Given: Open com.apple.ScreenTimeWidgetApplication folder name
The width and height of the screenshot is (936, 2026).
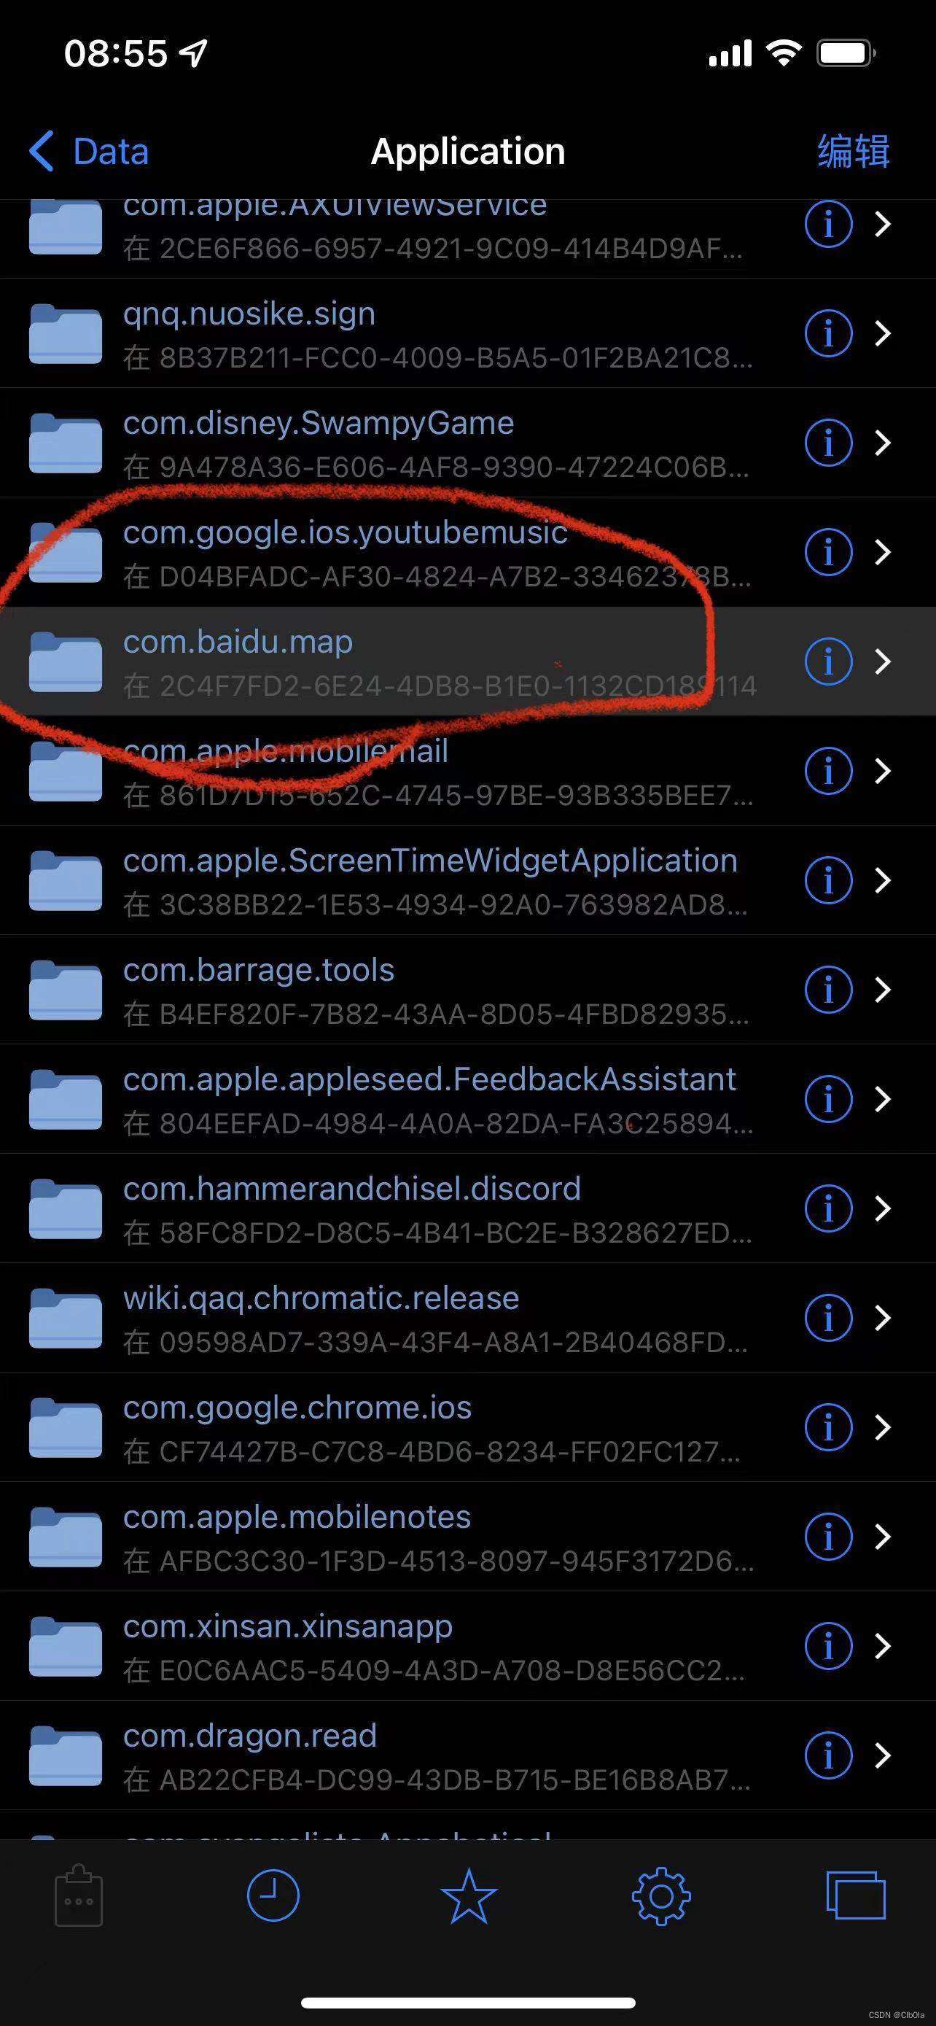Looking at the screenshot, I should pyautogui.click(x=430, y=861).
